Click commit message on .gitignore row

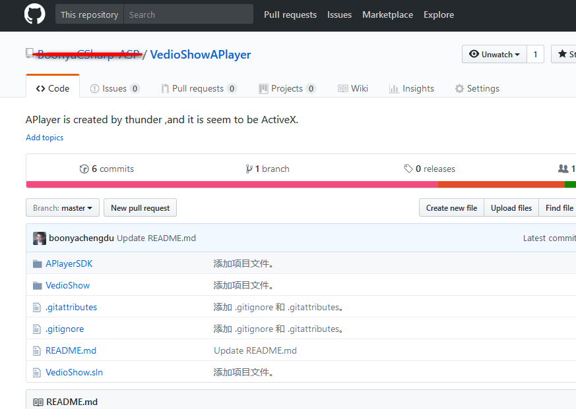point(278,329)
